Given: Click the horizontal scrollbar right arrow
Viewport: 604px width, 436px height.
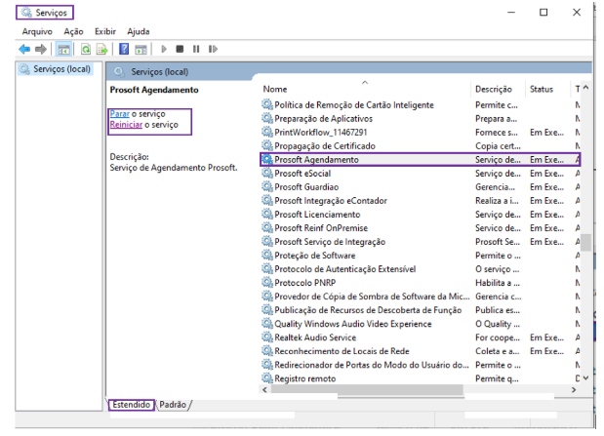Looking at the screenshot, I should (574, 389).
